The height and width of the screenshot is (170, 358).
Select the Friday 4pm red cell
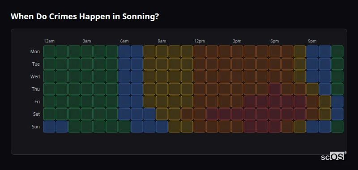click(x=250, y=102)
